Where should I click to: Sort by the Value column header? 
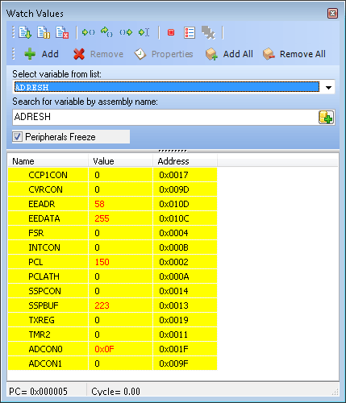click(x=120, y=161)
